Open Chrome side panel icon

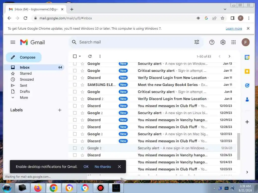click(x=232, y=18)
